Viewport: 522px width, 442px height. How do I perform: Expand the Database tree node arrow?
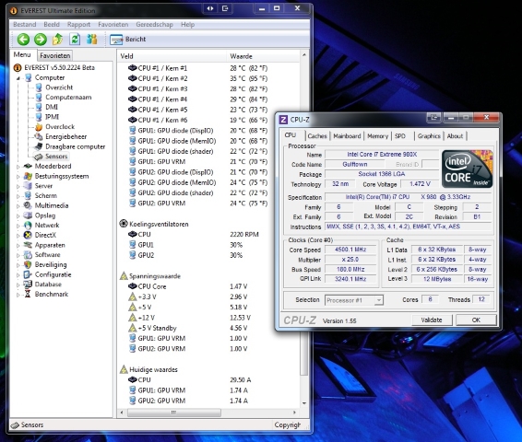pos(18,285)
